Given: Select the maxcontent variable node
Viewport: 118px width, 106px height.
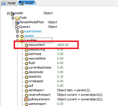Looking at the screenshot, I should click(37, 45).
